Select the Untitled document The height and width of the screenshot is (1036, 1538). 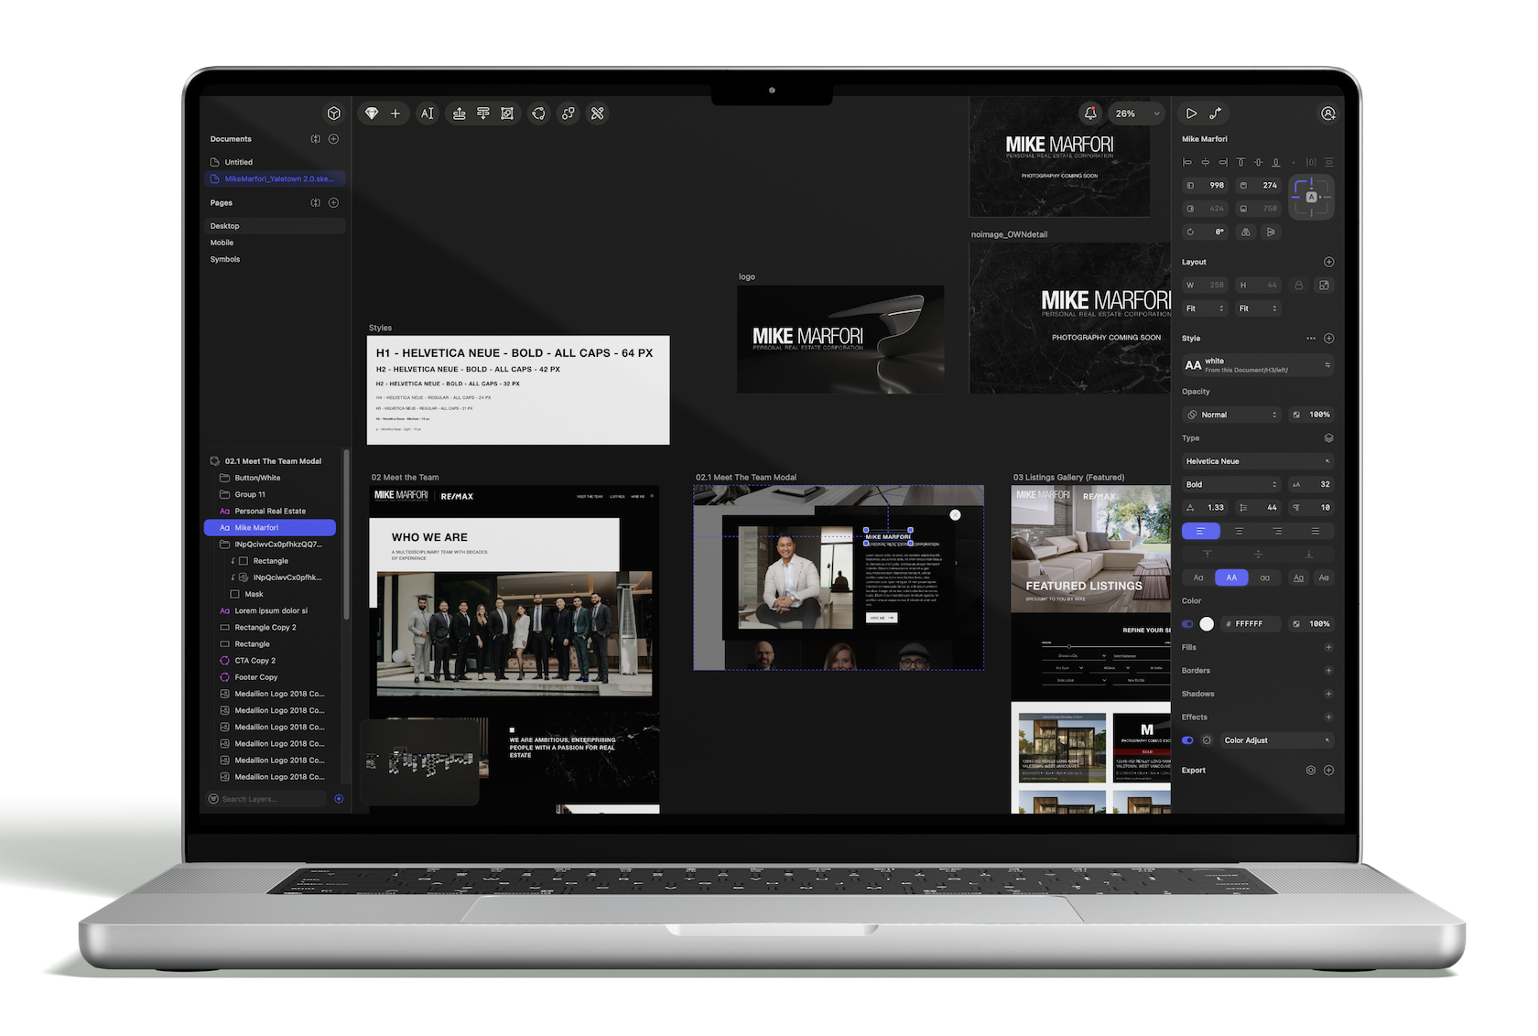(x=238, y=162)
